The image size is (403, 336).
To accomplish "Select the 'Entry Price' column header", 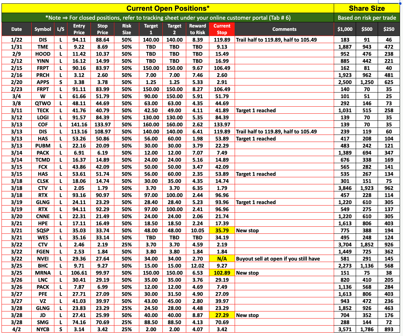I will 79,29.
